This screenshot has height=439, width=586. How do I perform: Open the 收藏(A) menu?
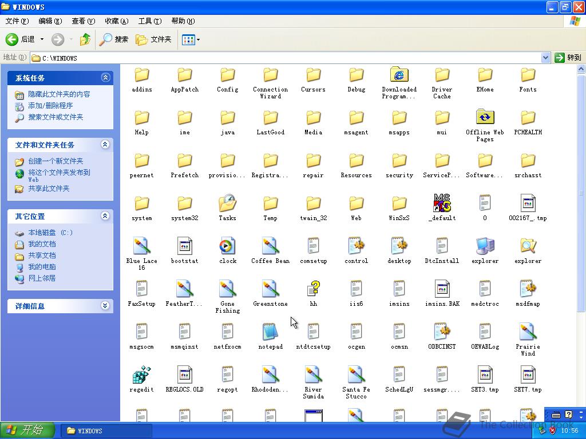pos(117,21)
